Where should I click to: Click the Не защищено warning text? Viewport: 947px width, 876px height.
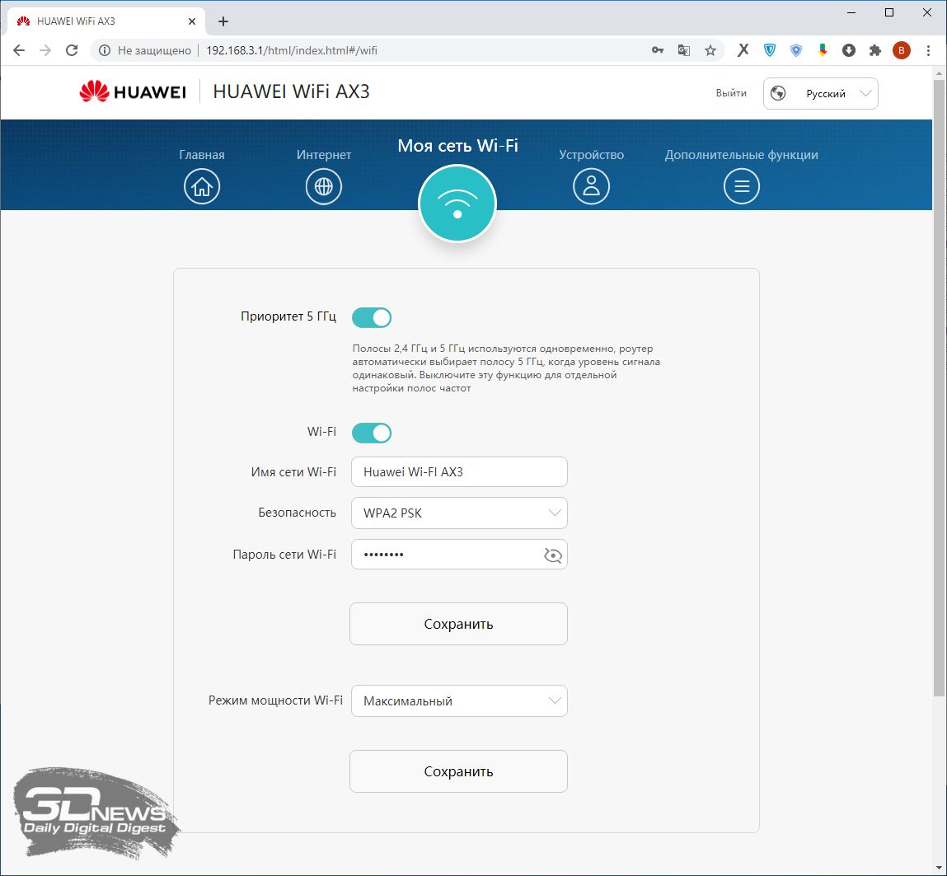pyautogui.click(x=155, y=51)
